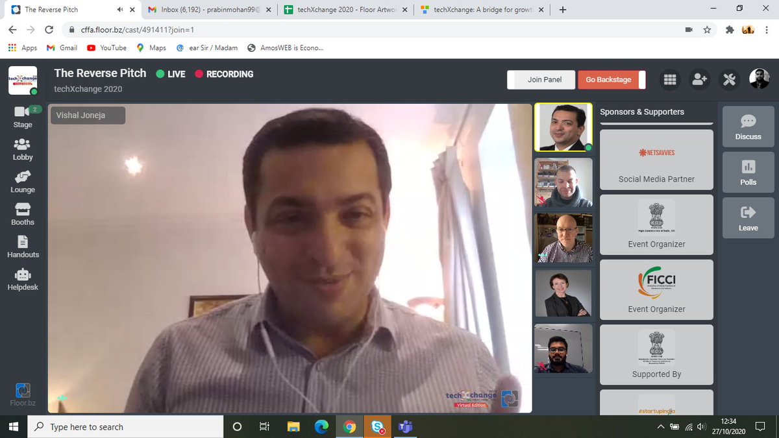Open AmosWEB bookmark
The width and height of the screenshot is (779, 438).
coord(285,47)
